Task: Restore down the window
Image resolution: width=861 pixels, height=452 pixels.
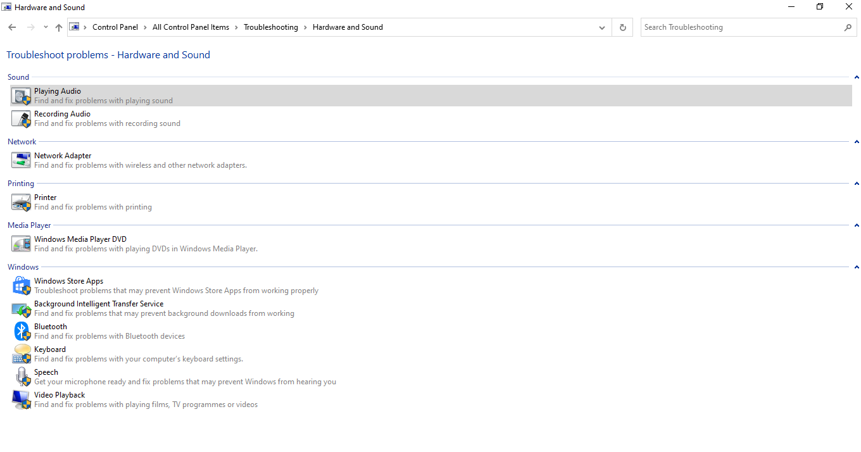Action: coord(820,7)
